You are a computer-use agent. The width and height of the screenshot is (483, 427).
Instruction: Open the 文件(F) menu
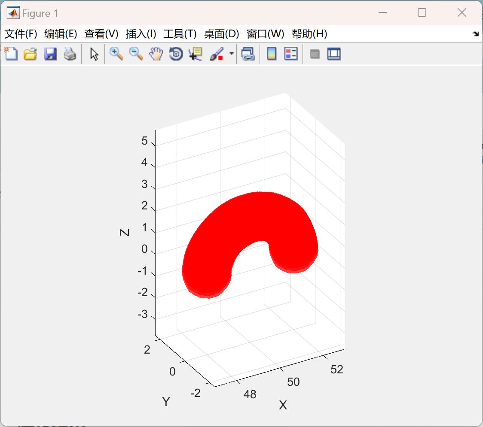click(21, 34)
